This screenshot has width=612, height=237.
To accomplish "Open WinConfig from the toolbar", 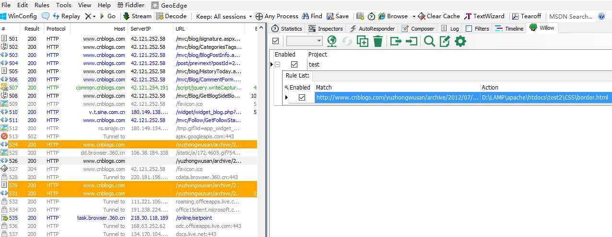I will click(x=19, y=16).
